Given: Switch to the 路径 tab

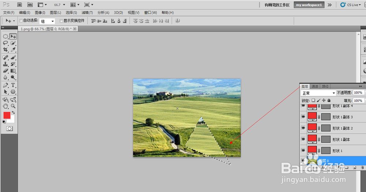Looking at the screenshot, I should (325, 86).
